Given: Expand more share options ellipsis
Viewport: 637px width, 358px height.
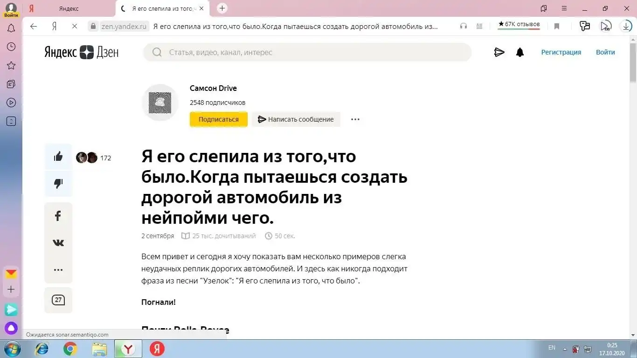Looking at the screenshot, I should click(58, 270).
